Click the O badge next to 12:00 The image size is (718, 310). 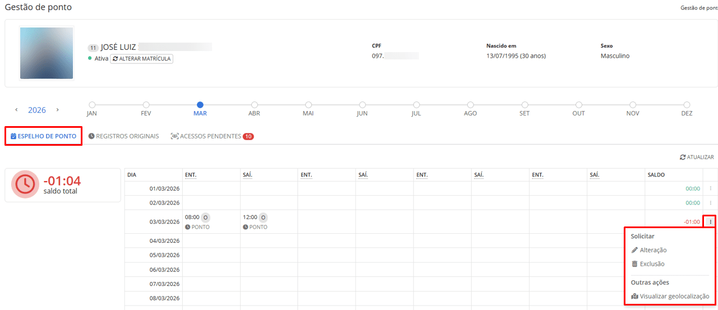(x=264, y=217)
